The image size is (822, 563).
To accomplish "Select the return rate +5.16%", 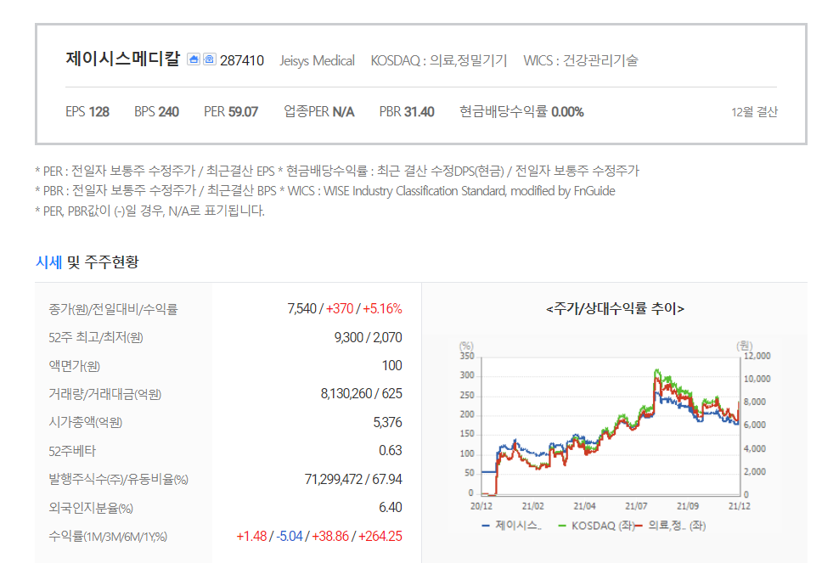I will pos(382,308).
